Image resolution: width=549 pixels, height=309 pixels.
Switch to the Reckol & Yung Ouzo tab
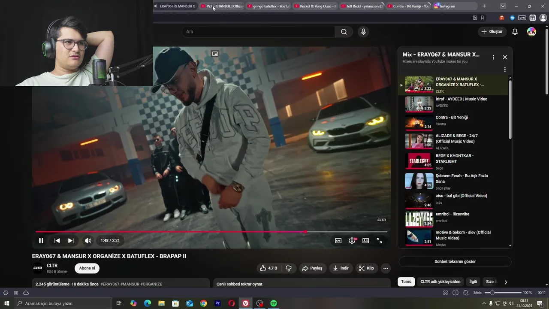tap(315, 6)
